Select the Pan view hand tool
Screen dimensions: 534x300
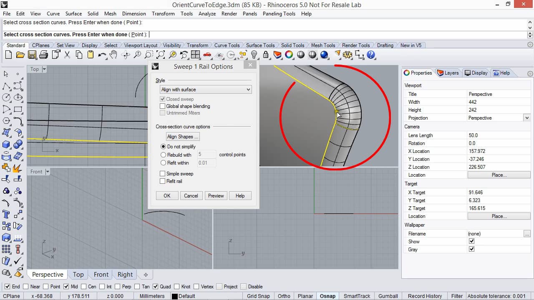[113, 55]
